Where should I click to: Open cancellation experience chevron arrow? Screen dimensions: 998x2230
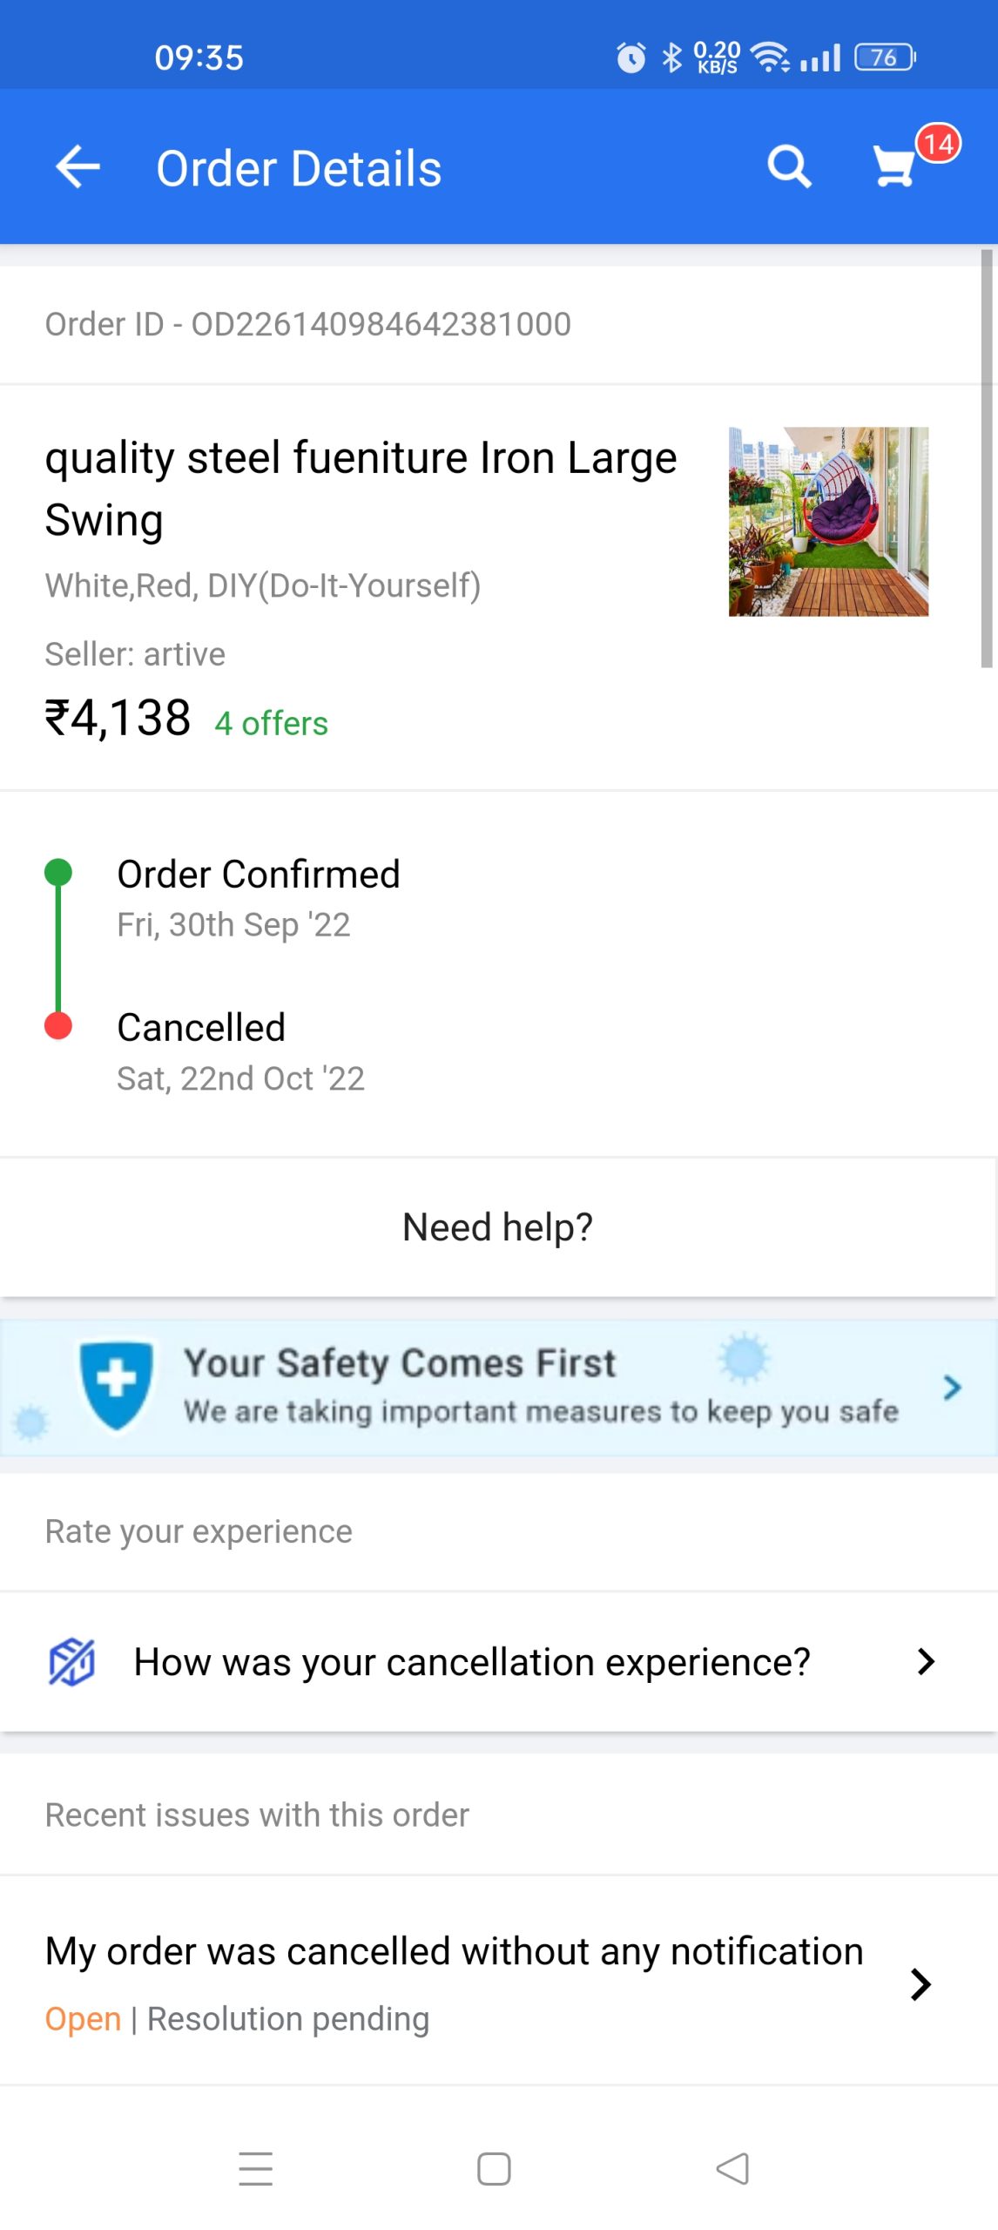coord(926,1662)
